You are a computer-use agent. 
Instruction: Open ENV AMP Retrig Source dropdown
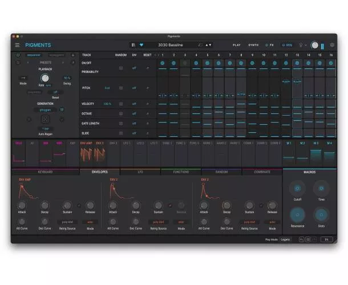coord(67,222)
